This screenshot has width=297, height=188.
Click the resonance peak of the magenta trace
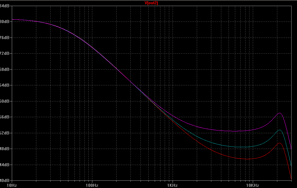(279, 113)
